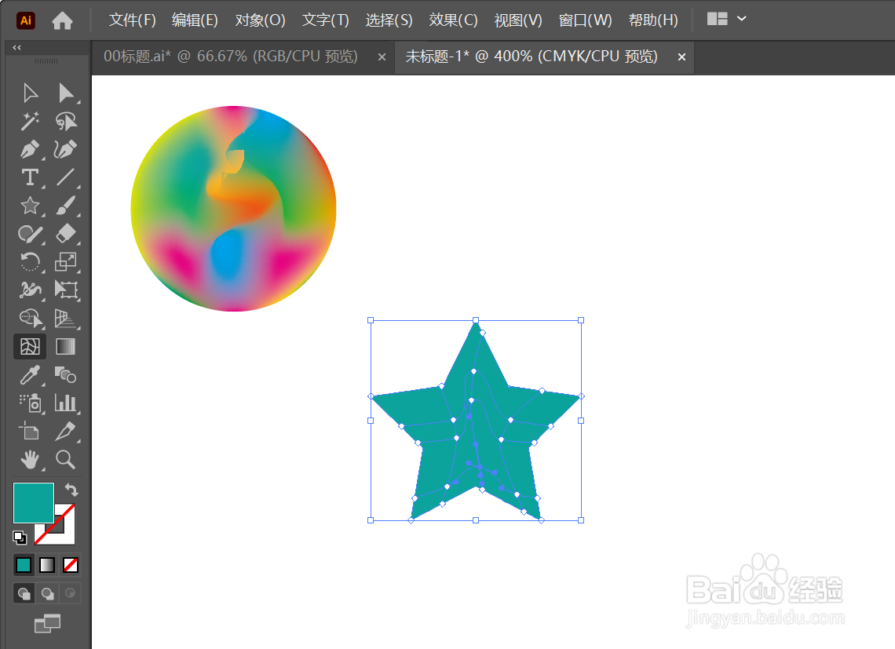The height and width of the screenshot is (649, 895).
Task: Enable Draw Inside mode
Action: [x=70, y=593]
